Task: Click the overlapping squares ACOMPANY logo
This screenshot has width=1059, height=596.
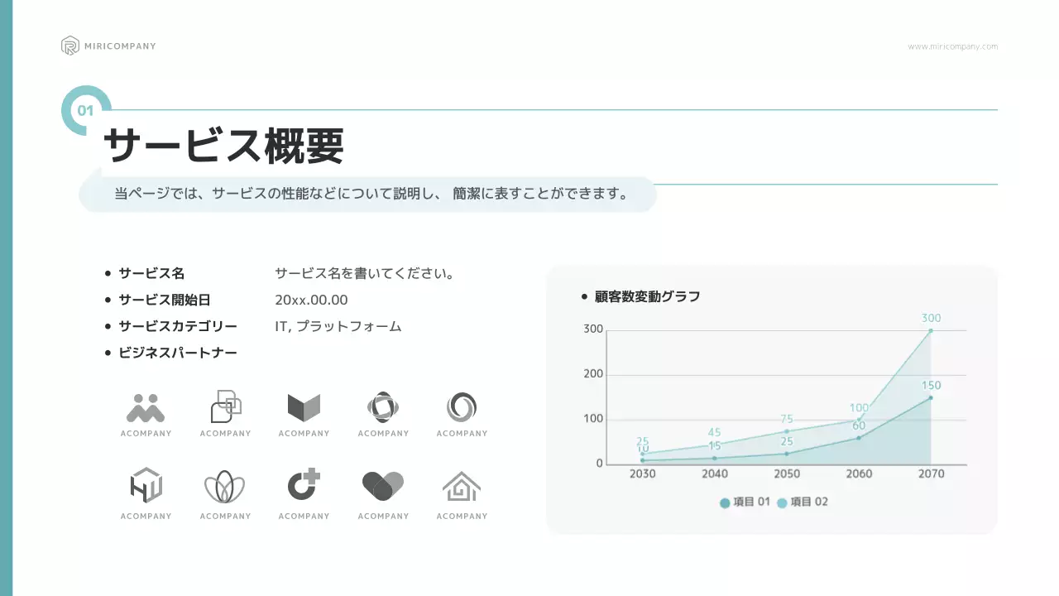Action: 224,406
